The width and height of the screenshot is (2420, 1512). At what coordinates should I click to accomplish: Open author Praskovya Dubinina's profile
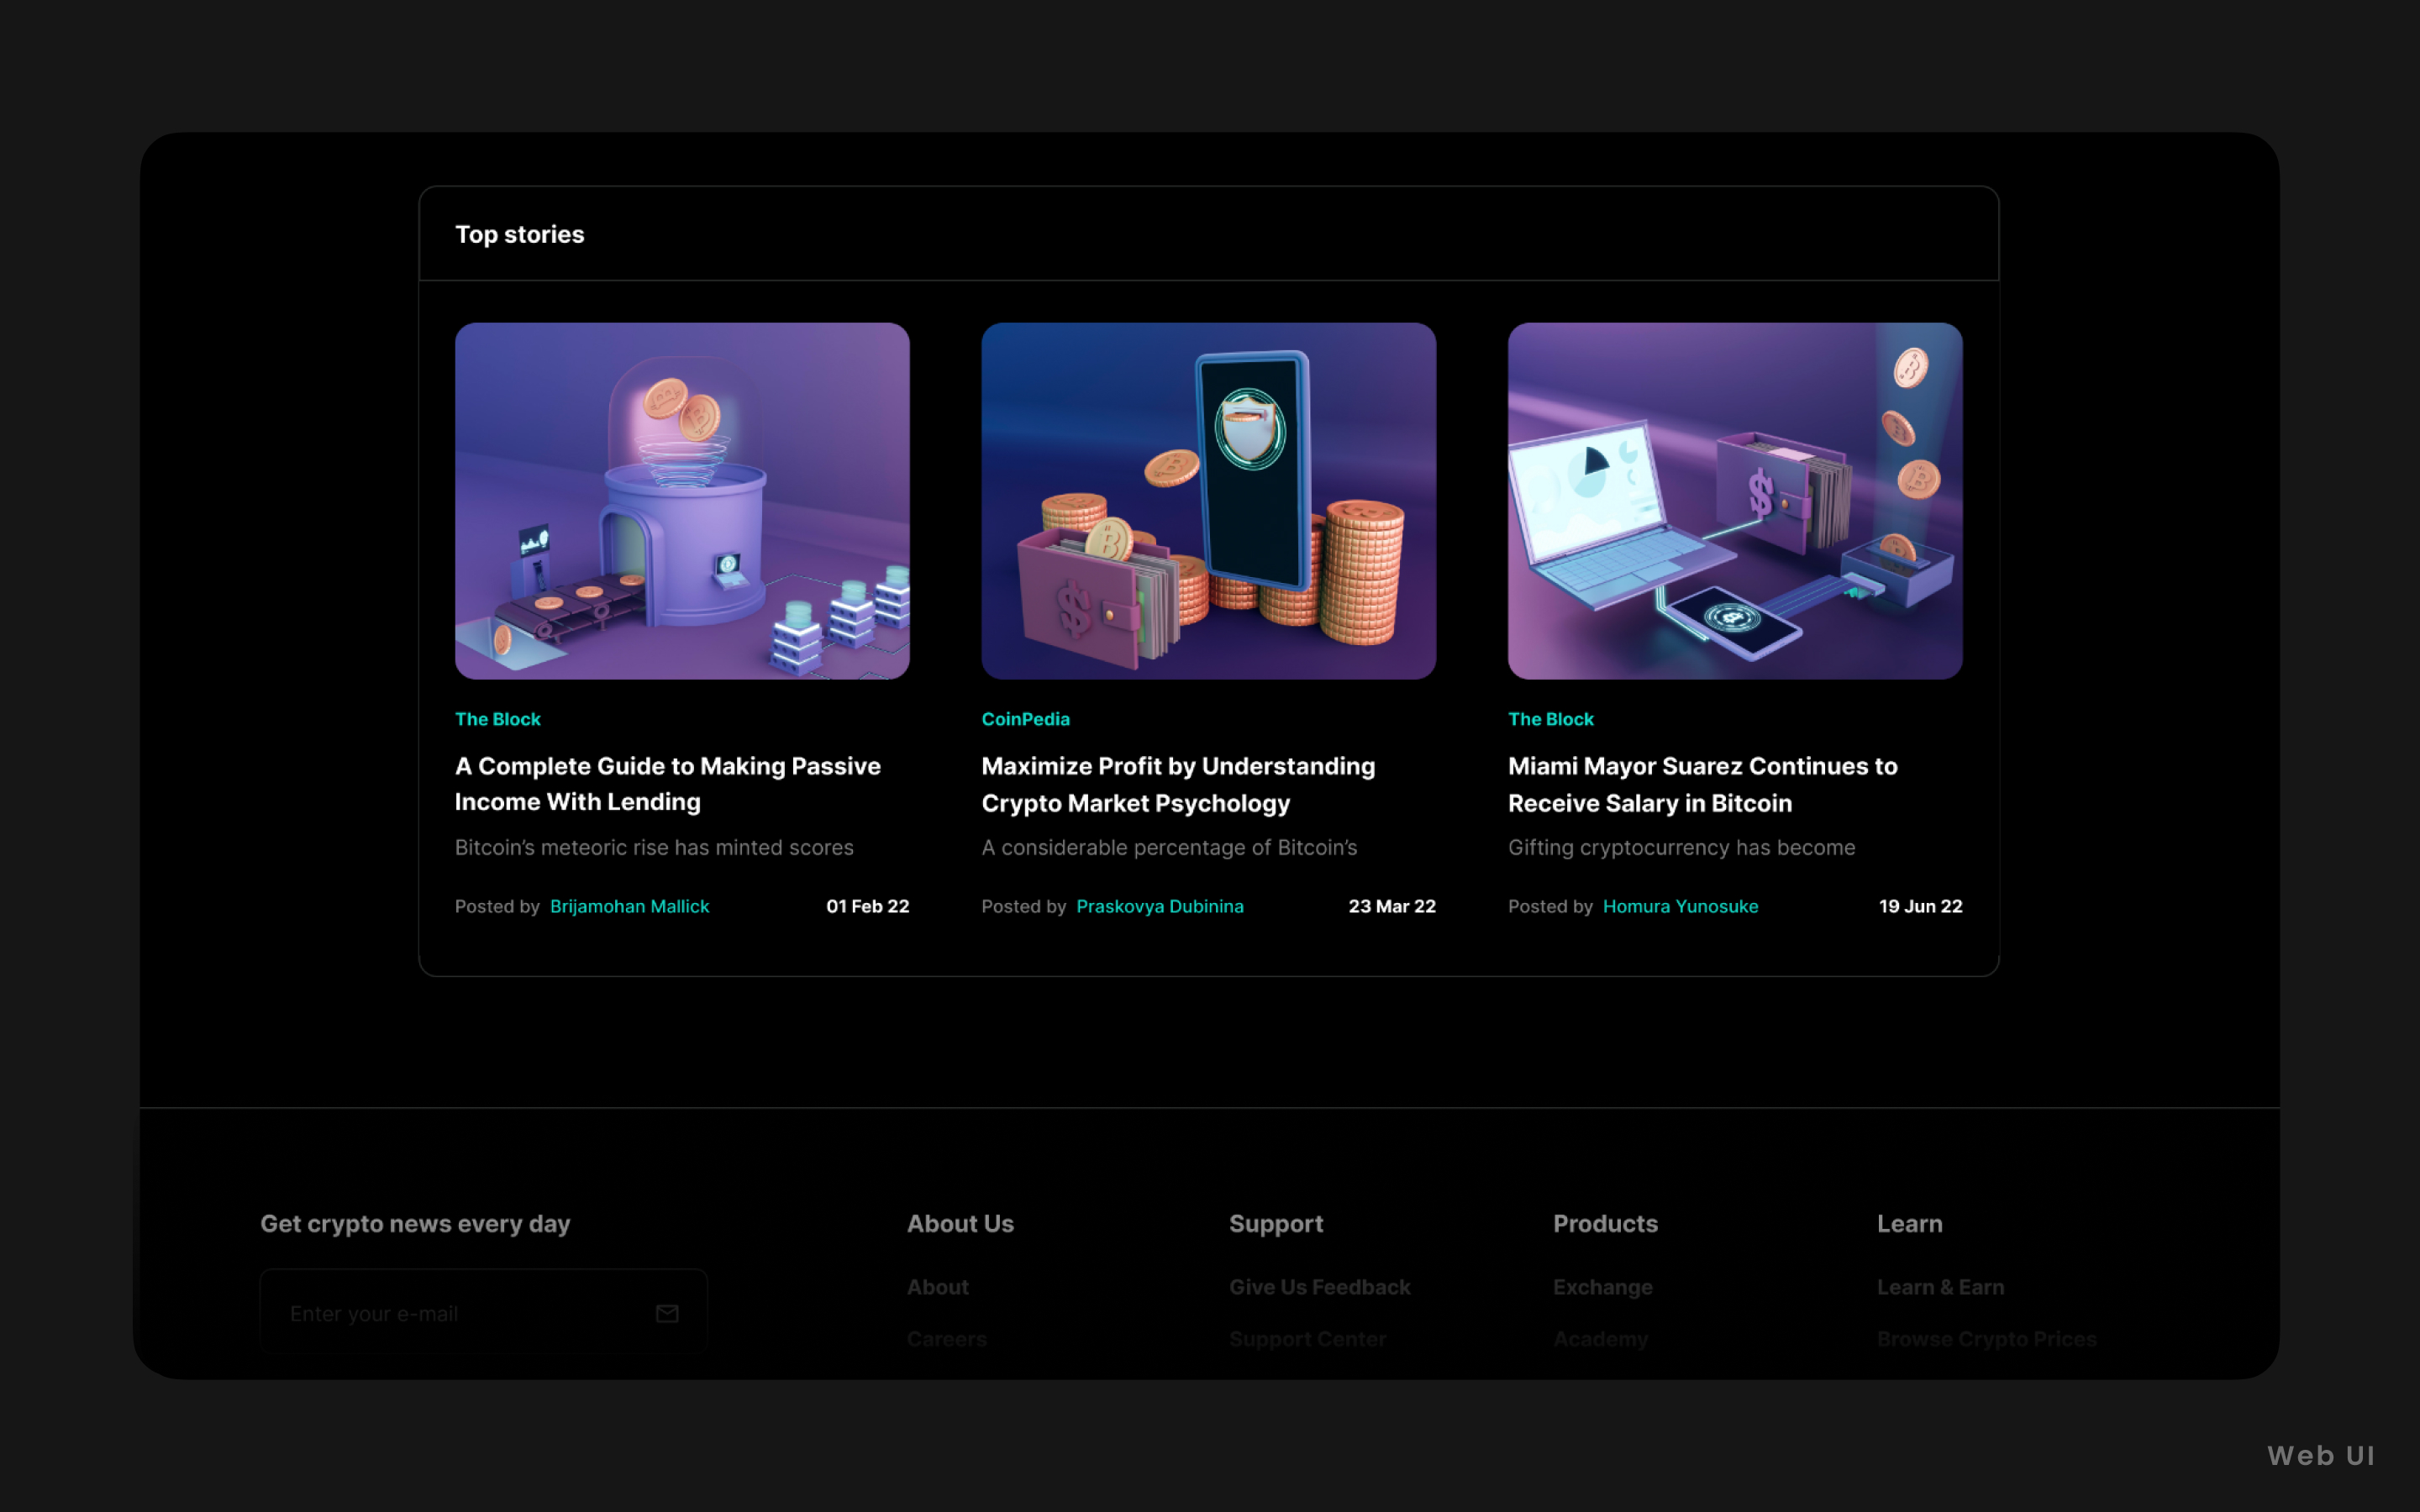click(x=1159, y=906)
